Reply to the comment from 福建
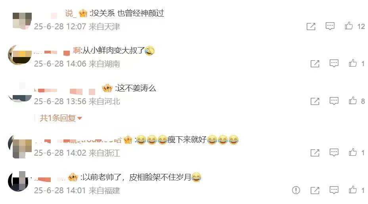Viewport: 368px width, 204px height. coord(334,190)
